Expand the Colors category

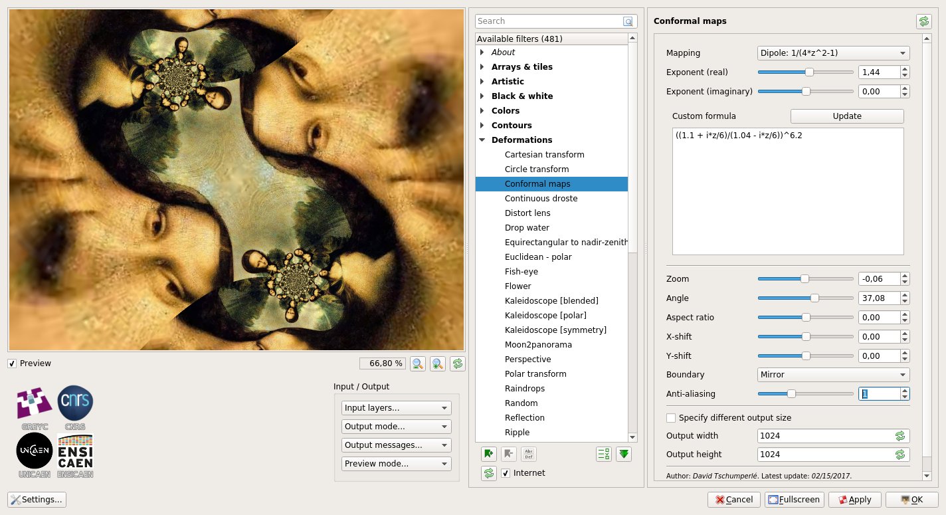pyautogui.click(x=482, y=111)
